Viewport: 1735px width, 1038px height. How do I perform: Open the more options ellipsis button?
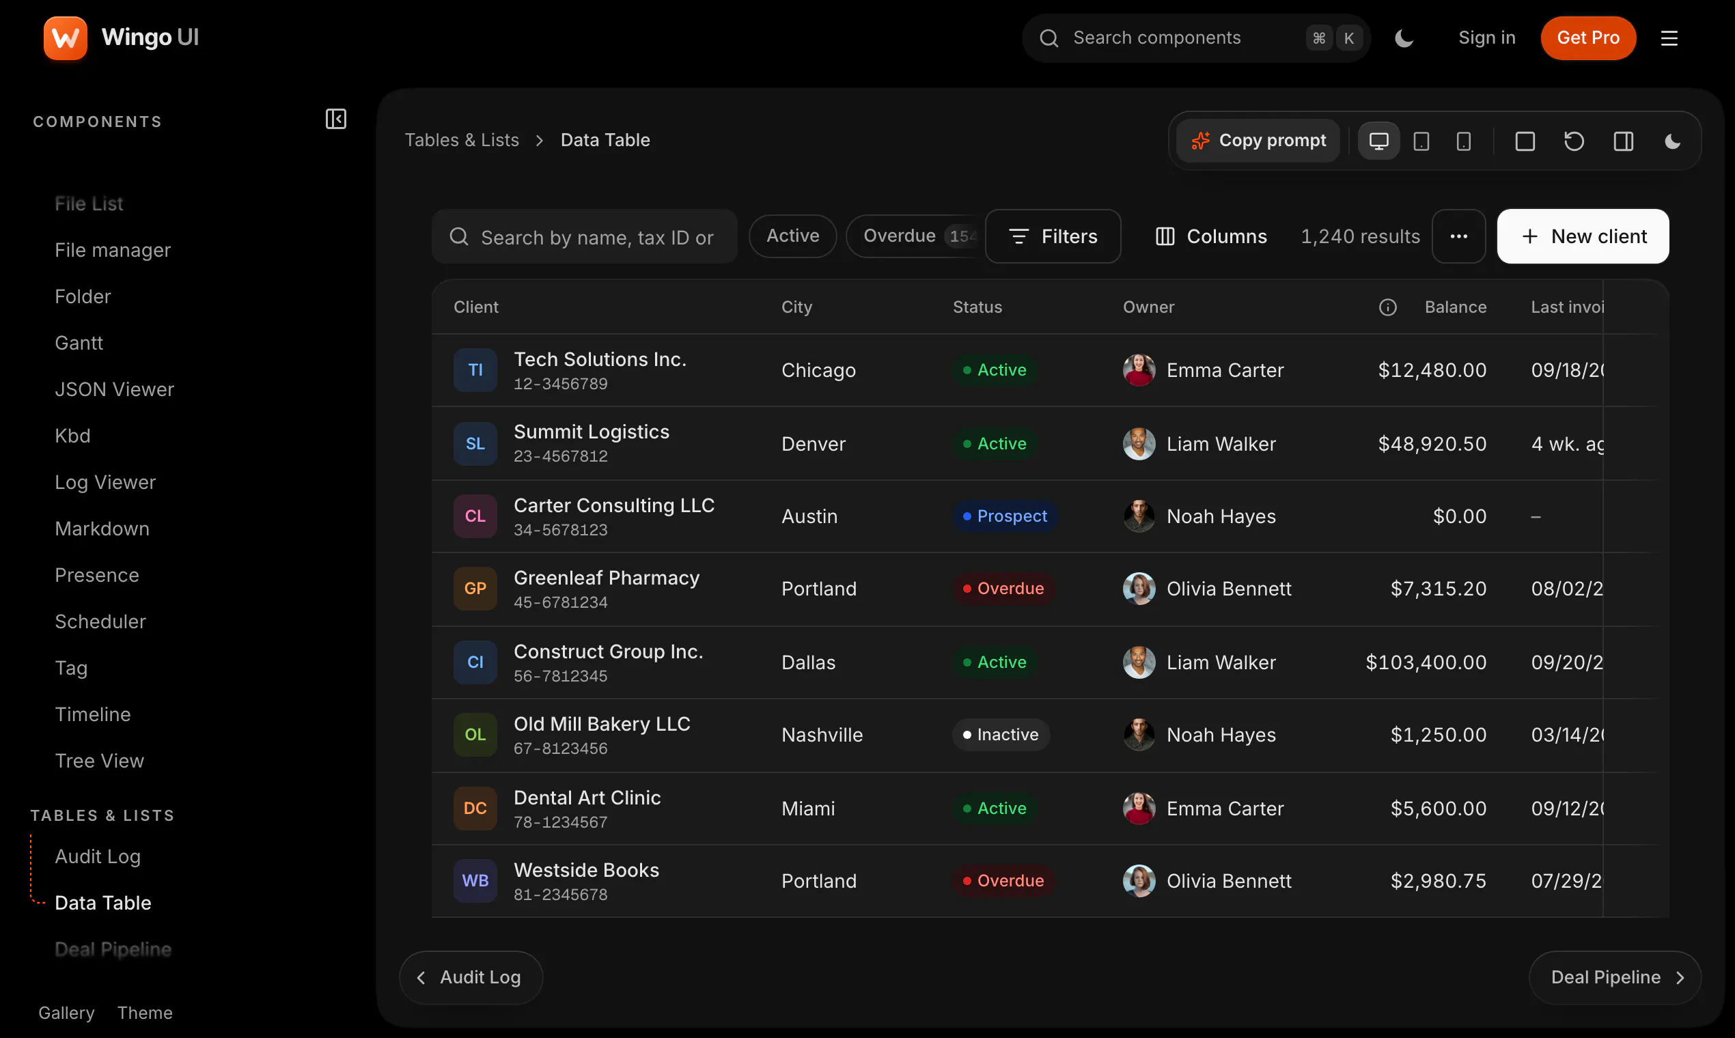coord(1458,236)
